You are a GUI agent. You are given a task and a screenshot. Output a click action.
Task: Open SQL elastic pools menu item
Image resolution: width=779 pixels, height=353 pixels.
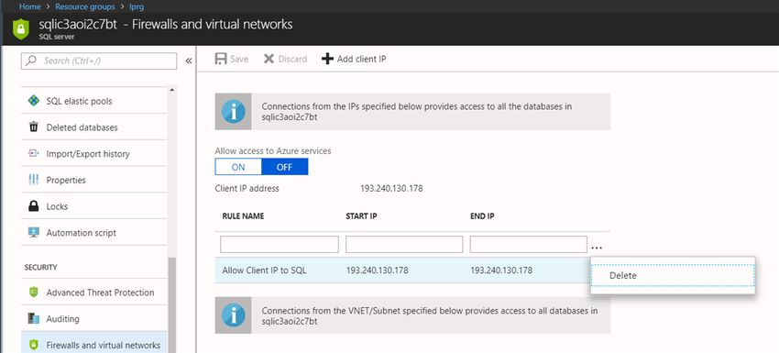pyautogui.click(x=94, y=101)
